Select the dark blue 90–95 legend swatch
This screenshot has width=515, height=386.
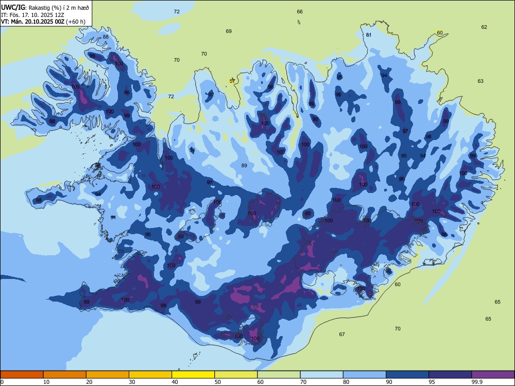[x=407, y=375]
